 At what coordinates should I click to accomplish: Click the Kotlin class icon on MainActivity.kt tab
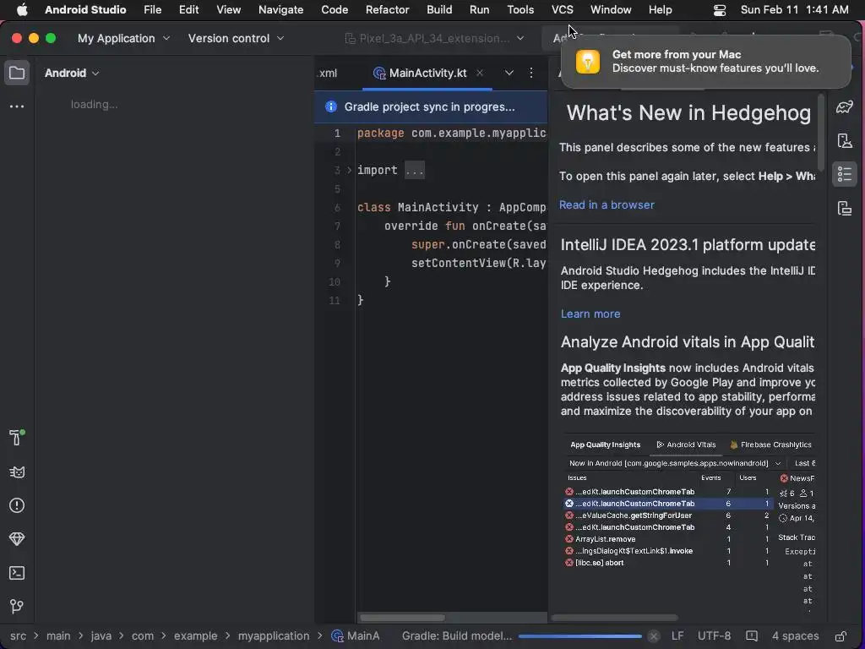tap(379, 74)
